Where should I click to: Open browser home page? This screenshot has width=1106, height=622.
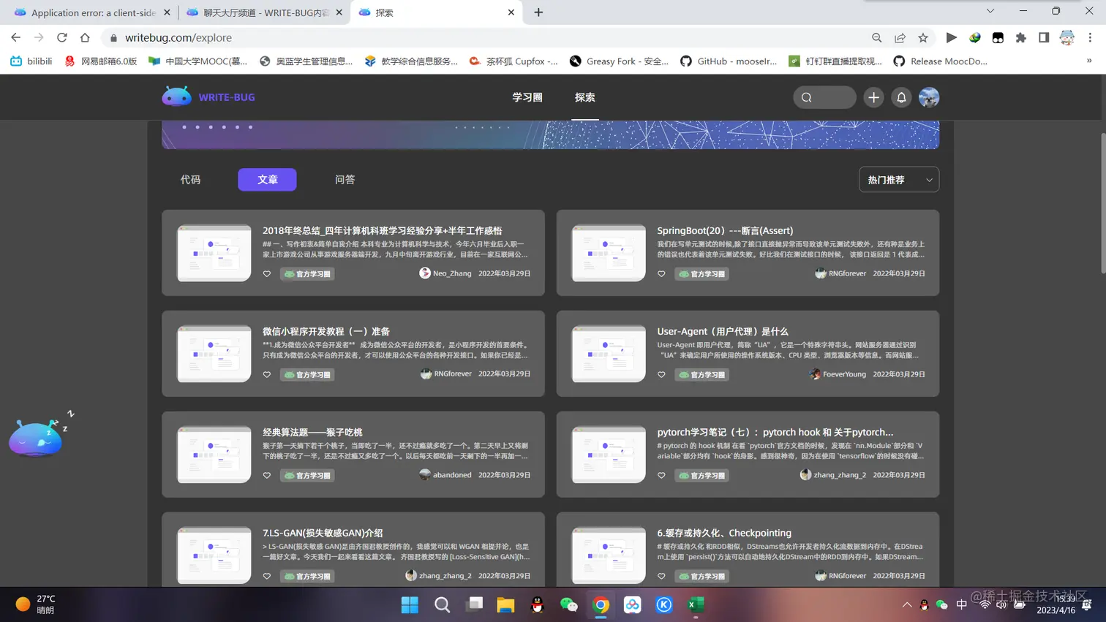(x=85, y=37)
